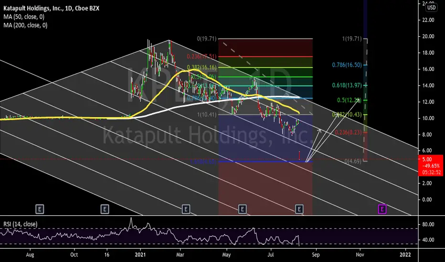This screenshot has width=445, height=262.
Task: Click the Nov label on time axis
Action: (x=360, y=255)
